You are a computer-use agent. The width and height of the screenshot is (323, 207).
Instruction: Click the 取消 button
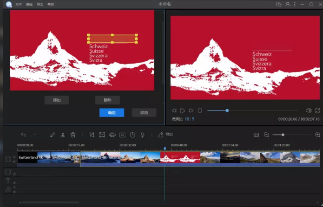click(x=144, y=113)
